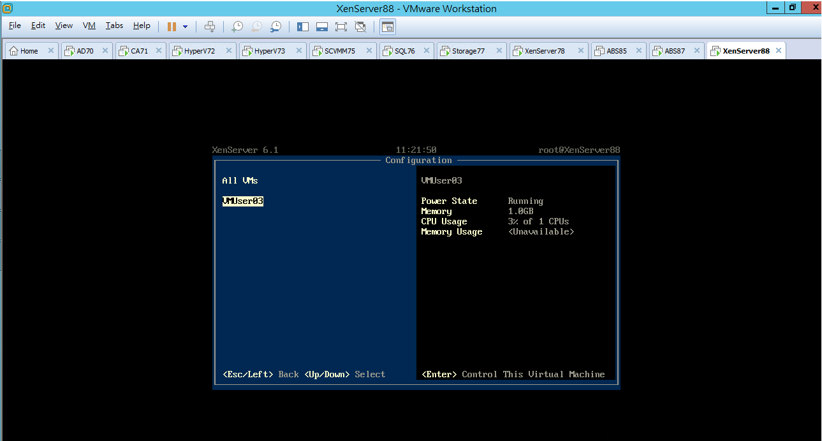Click the Memory Usage Unavailable value

pyautogui.click(x=541, y=232)
